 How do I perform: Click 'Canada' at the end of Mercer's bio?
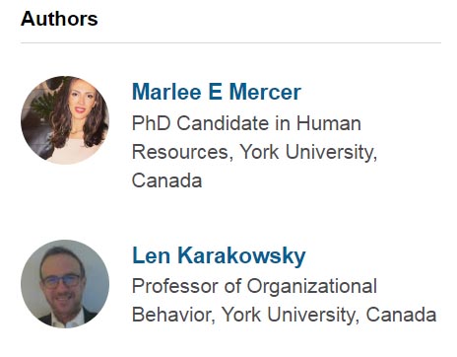(x=166, y=180)
